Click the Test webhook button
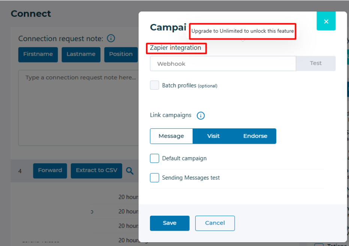This screenshot has height=246, width=349. point(316,63)
